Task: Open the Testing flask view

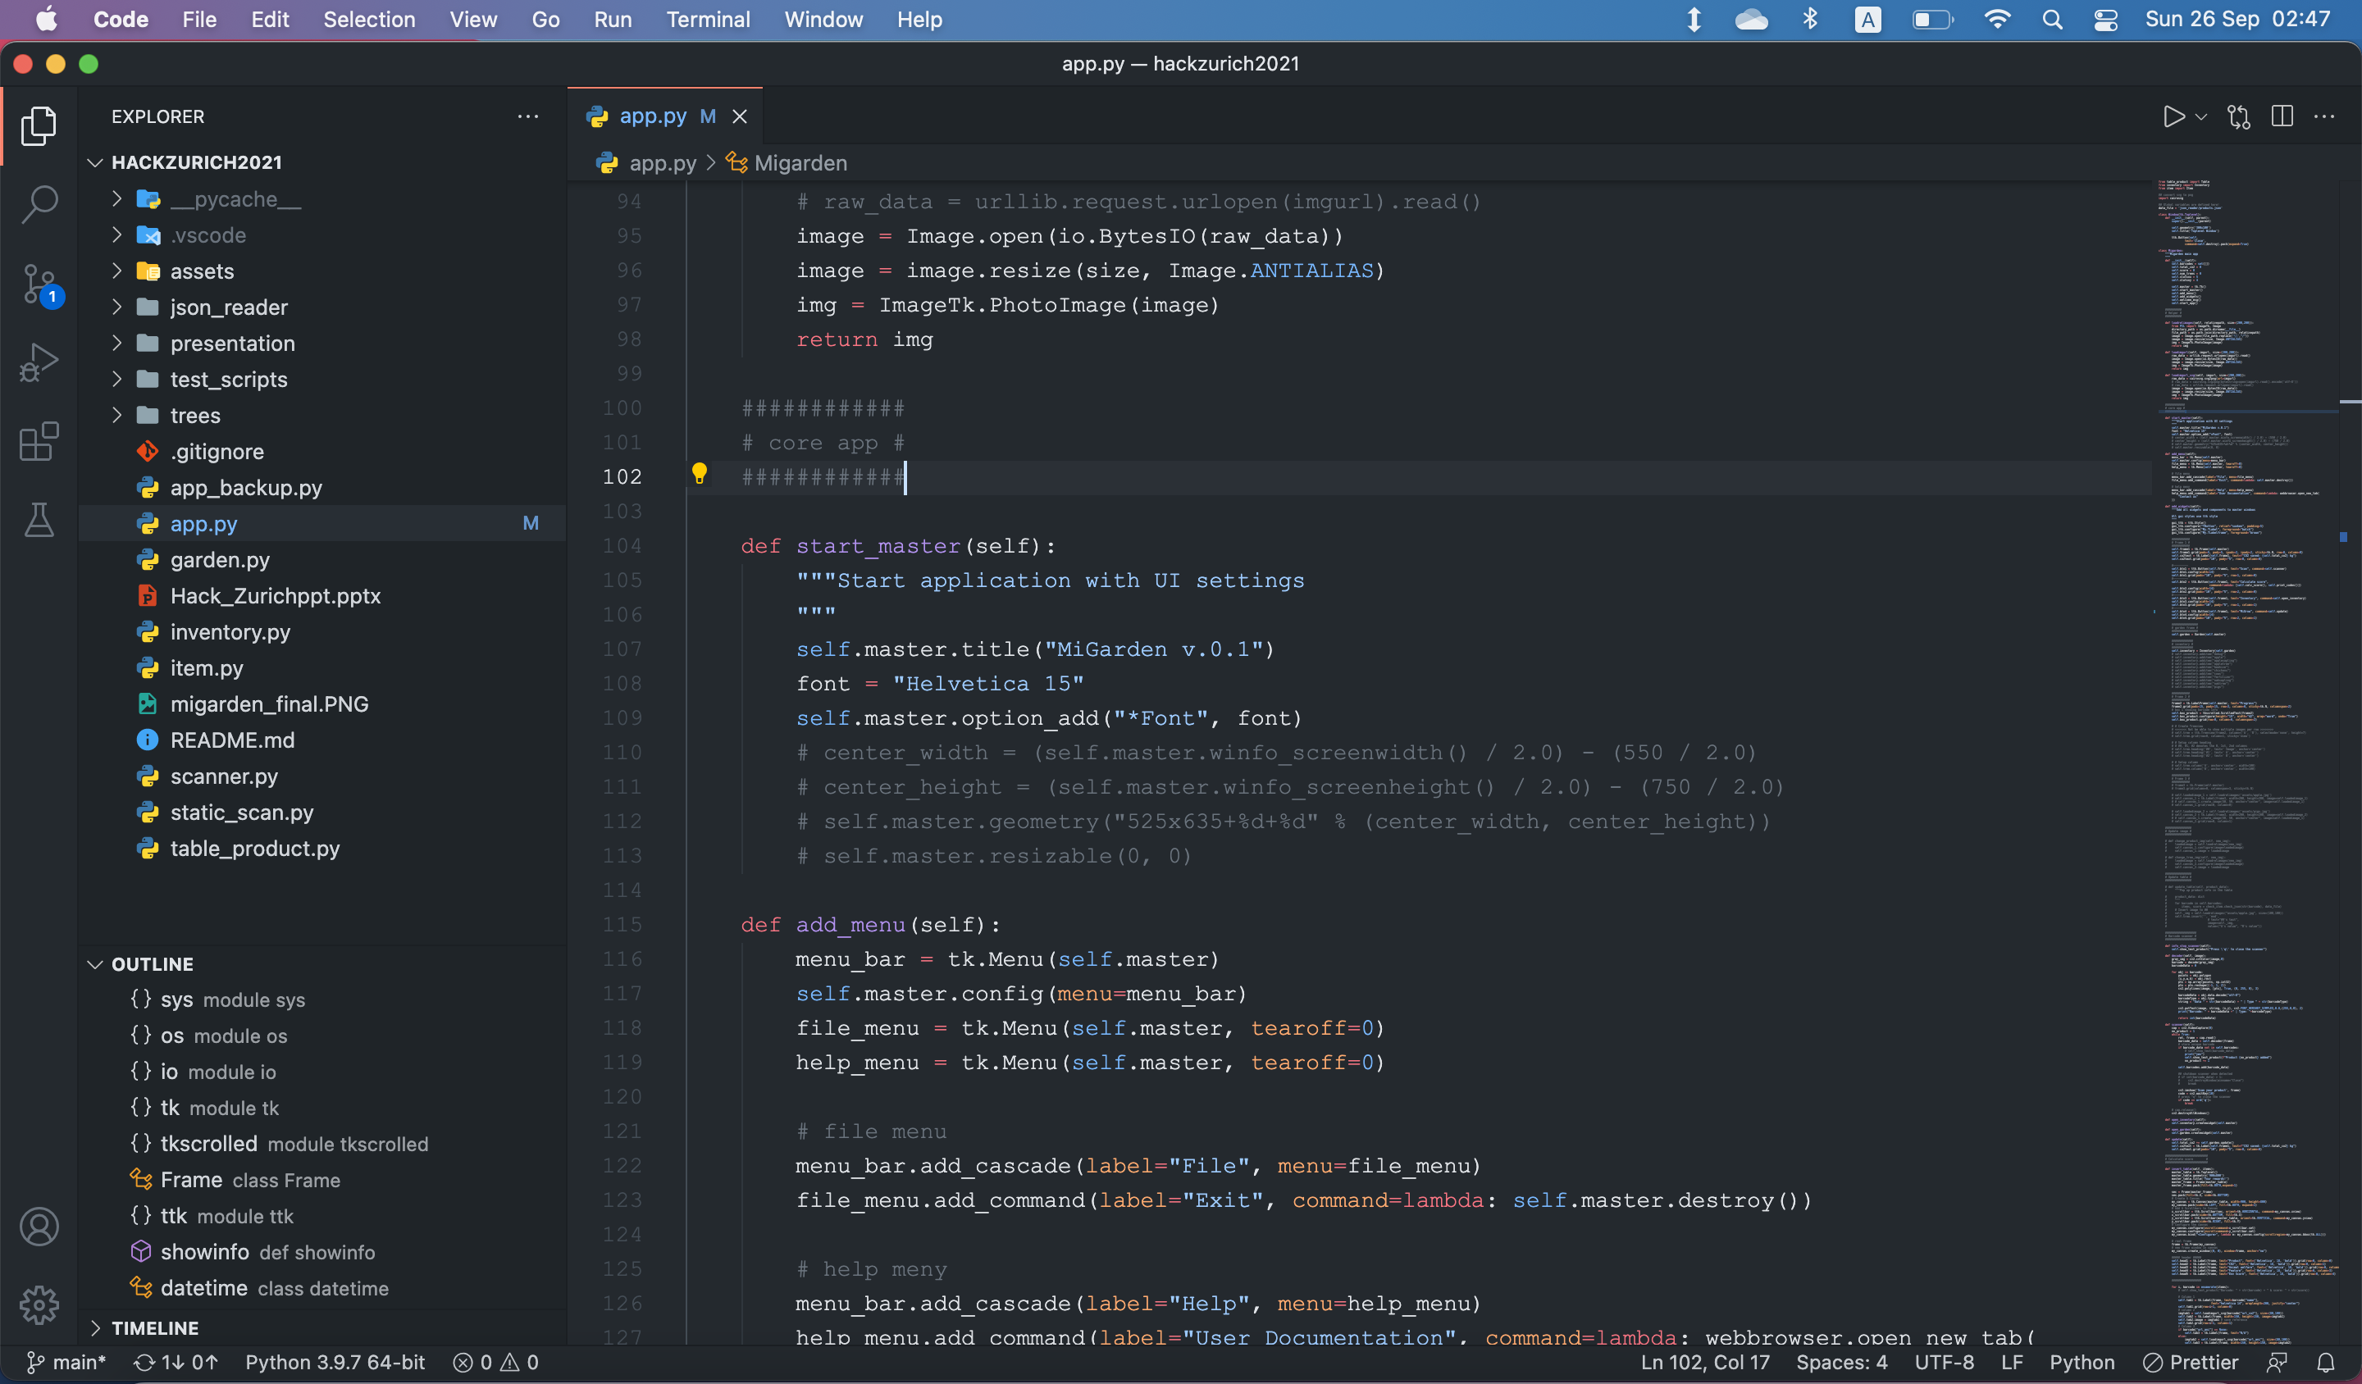Action: pyautogui.click(x=39, y=520)
